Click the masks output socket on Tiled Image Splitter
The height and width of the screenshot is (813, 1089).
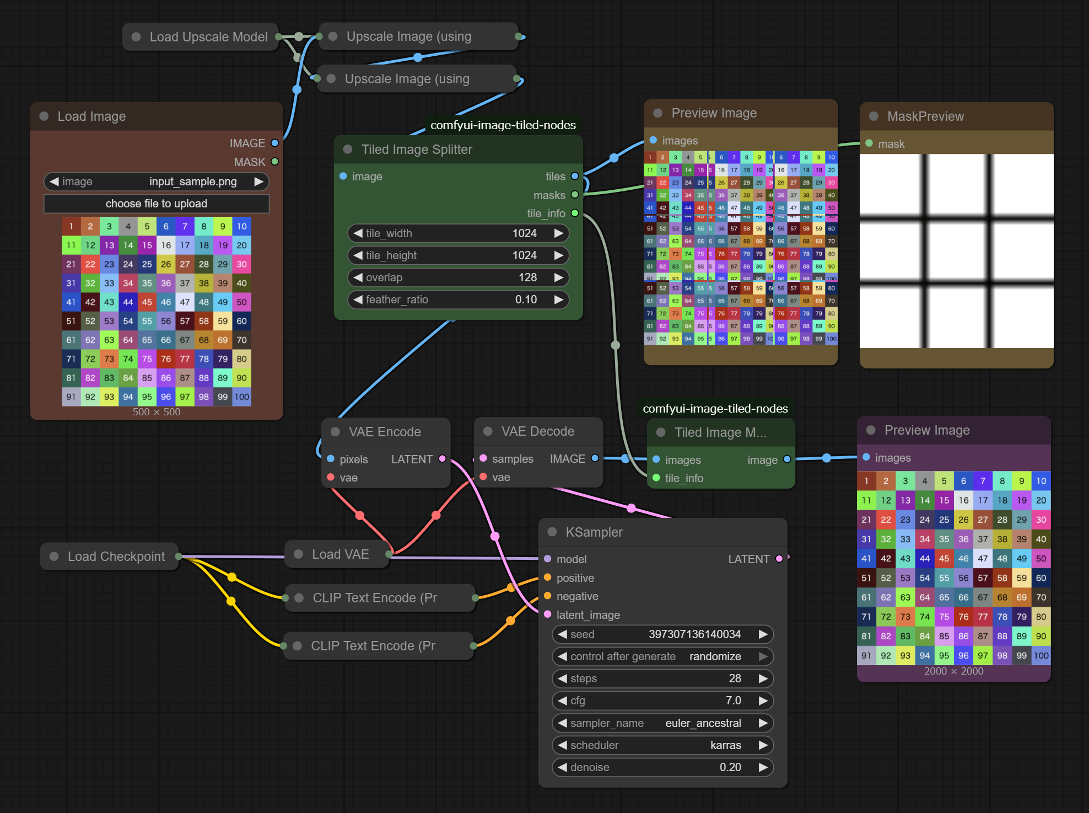[575, 195]
